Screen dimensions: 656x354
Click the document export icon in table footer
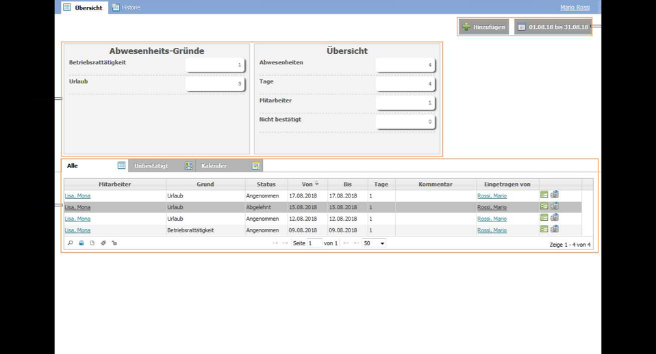click(92, 243)
